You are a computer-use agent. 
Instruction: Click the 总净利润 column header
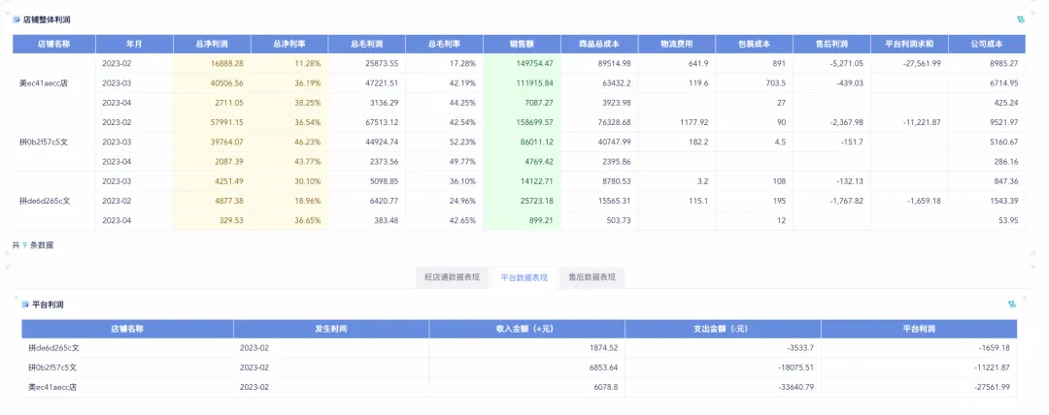tap(211, 44)
